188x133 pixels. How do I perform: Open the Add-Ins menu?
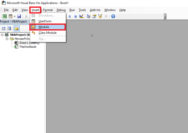click(x=95, y=10)
